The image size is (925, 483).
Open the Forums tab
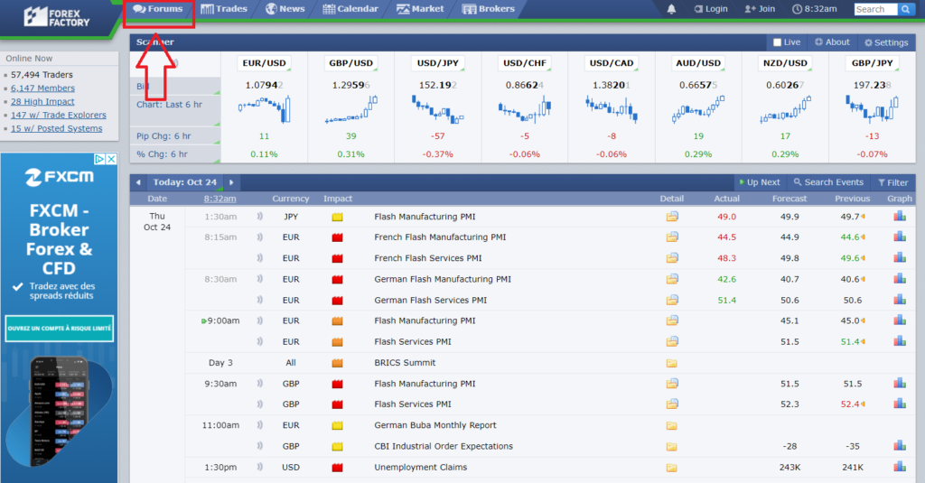pyautogui.click(x=158, y=9)
